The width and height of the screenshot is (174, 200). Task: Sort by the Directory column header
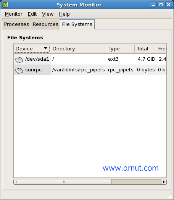pos(78,48)
